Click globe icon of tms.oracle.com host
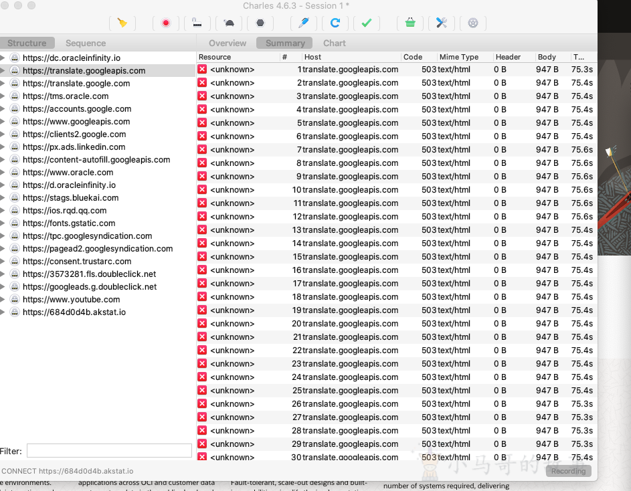The image size is (631, 491). 15,96
